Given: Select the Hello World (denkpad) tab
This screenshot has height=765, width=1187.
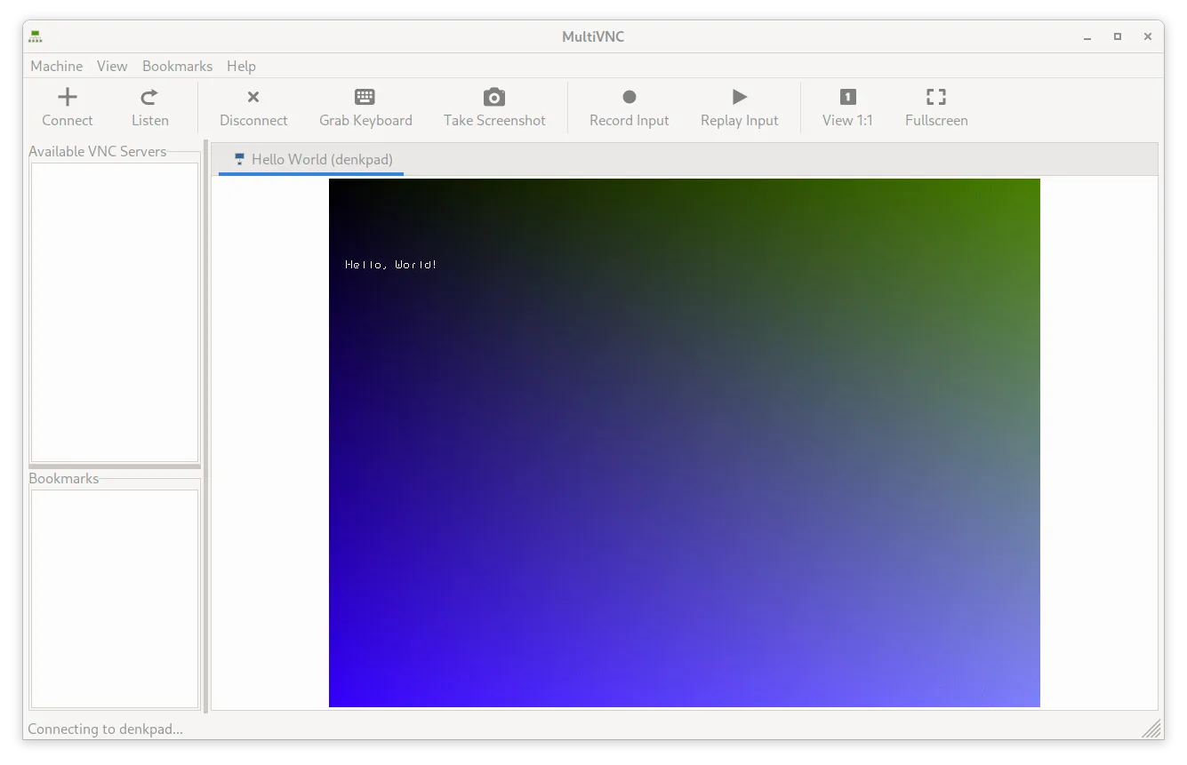Looking at the screenshot, I should click(313, 160).
